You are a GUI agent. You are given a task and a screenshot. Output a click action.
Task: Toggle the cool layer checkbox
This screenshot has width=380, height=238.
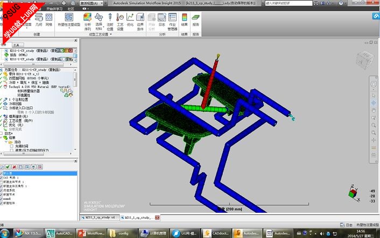pyautogui.click(x=1, y=199)
